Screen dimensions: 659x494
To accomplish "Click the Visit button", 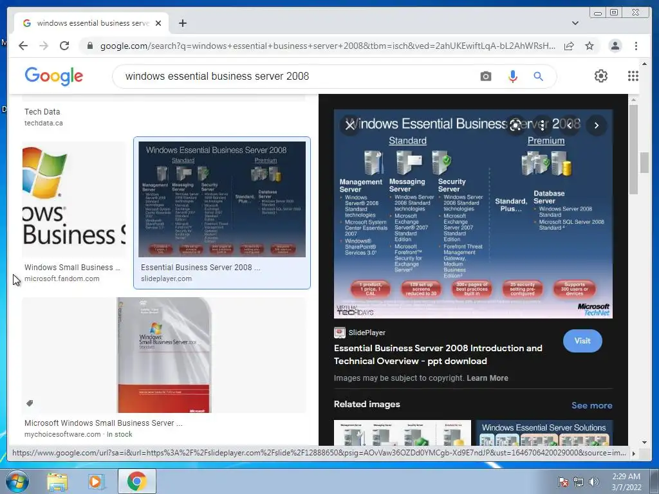I will 582,341.
